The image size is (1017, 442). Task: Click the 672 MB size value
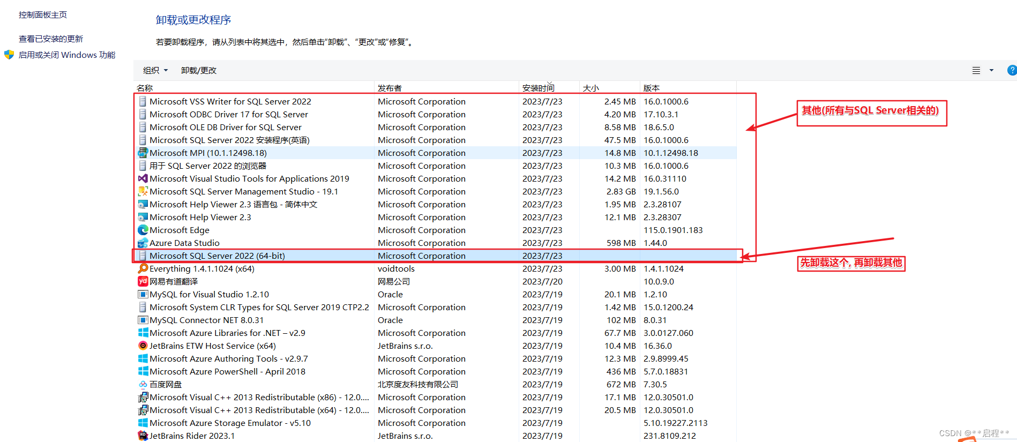point(621,384)
